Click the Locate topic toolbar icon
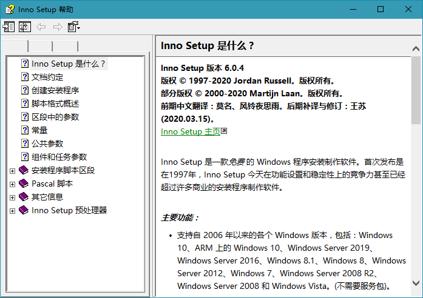Screen dimensions: 423x298 (25, 27)
